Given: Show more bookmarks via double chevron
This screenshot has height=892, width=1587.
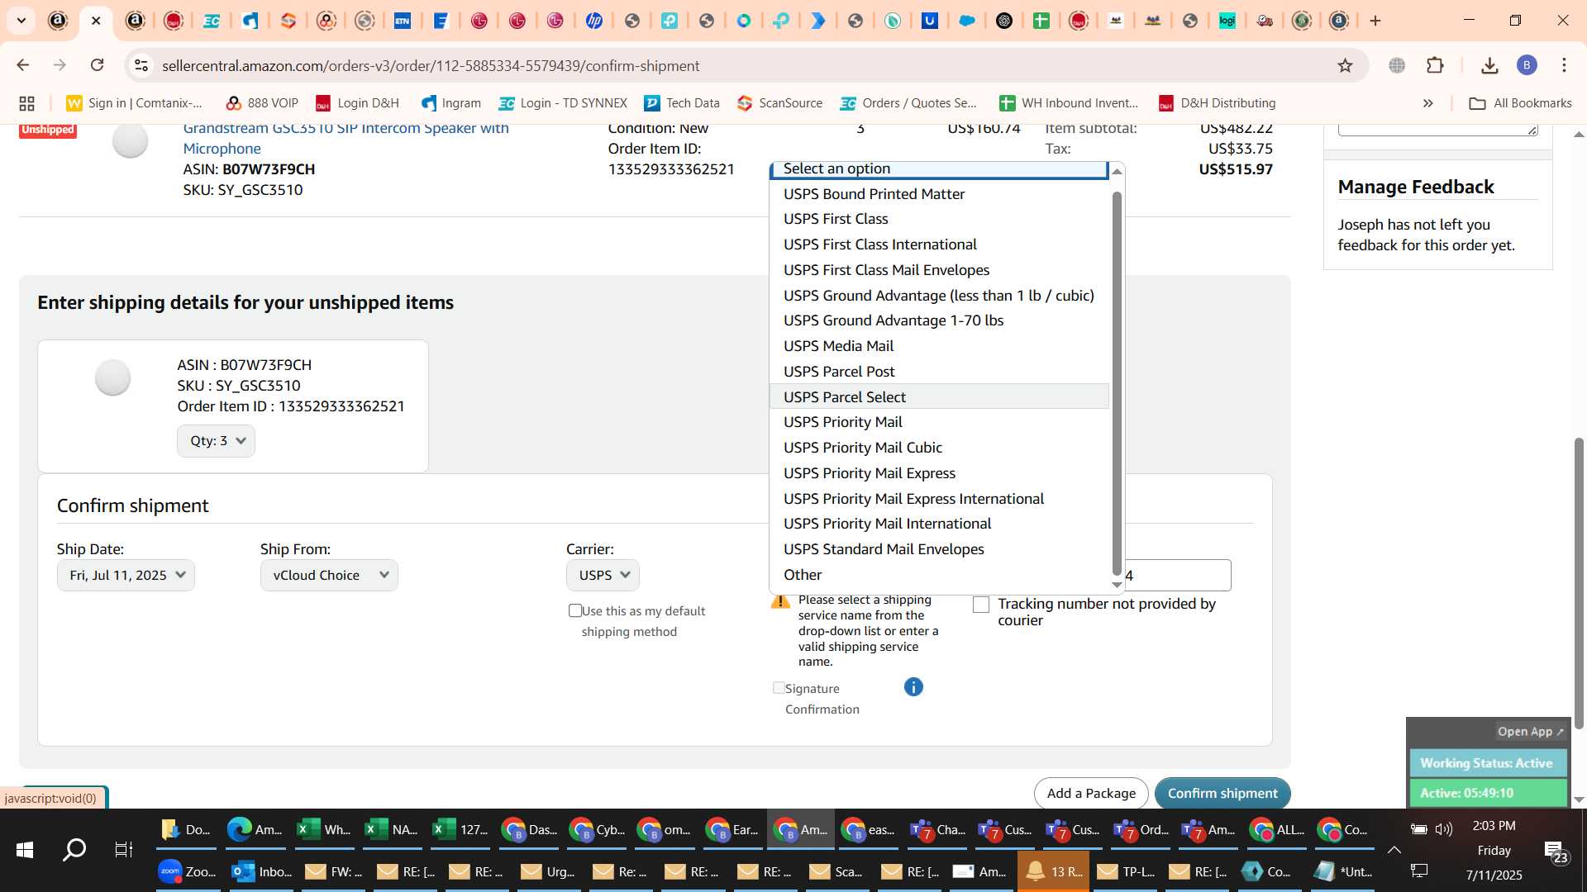Looking at the screenshot, I should coord(1427,103).
